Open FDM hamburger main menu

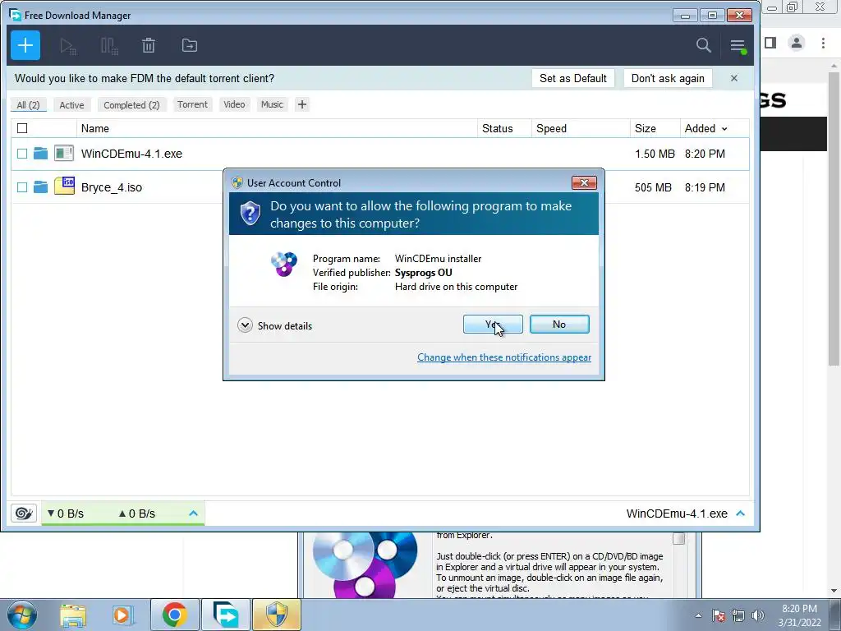pyautogui.click(x=738, y=46)
